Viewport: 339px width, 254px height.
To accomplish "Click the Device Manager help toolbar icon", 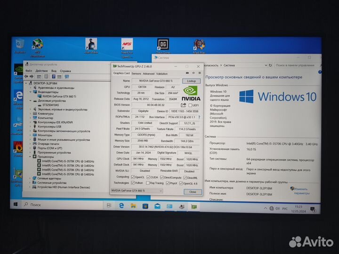I will point(53,77).
